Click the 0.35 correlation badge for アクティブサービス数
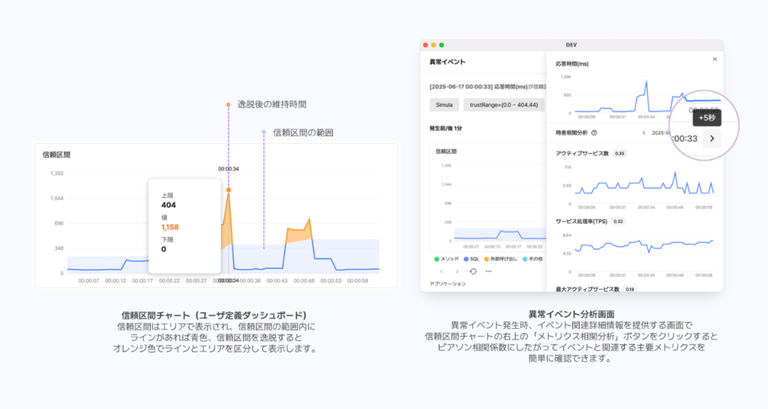 (x=619, y=154)
